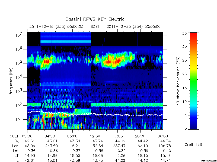This screenshot has height=162, width=217.
Task: Click the longitude value 18.21
Action: (76, 146)
